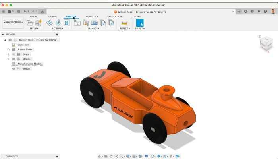Toggle visibility of Origin folder

coord(14,54)
